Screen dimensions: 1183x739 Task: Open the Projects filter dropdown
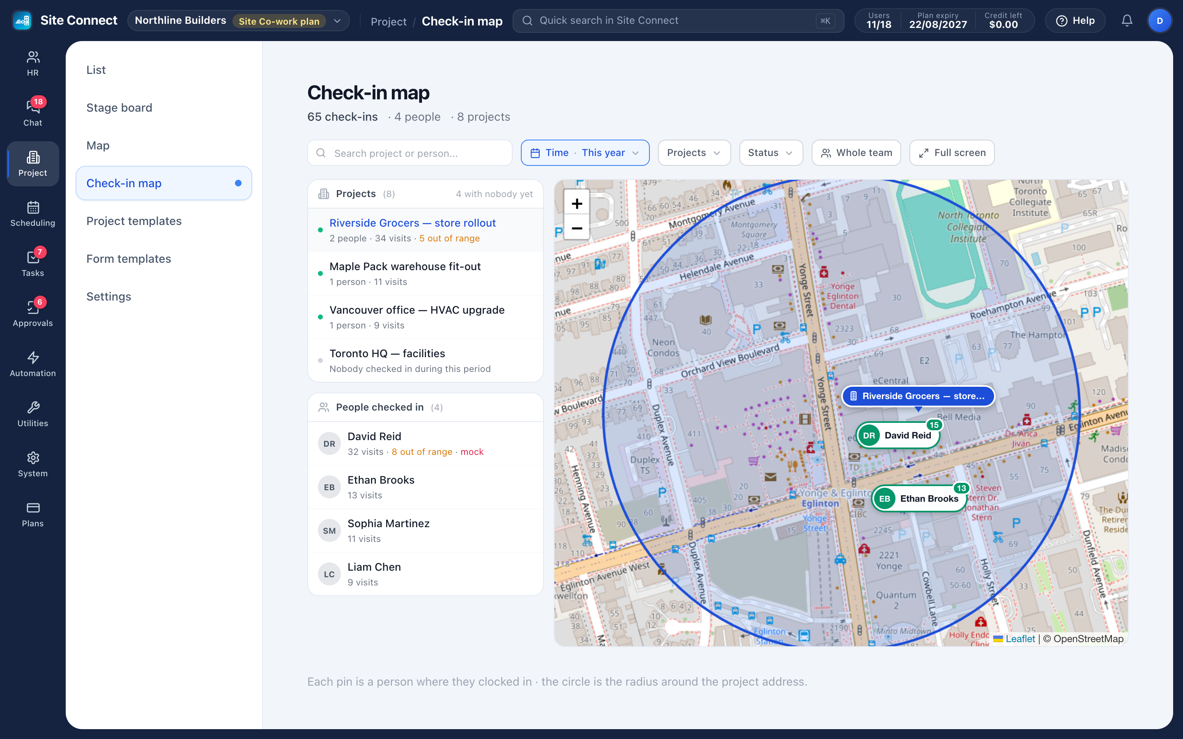[x=694, y=153]
